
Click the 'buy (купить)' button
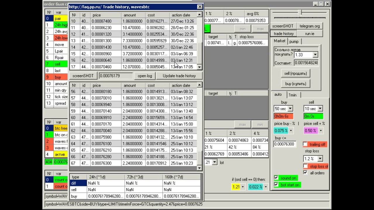[x=295, y=84]
